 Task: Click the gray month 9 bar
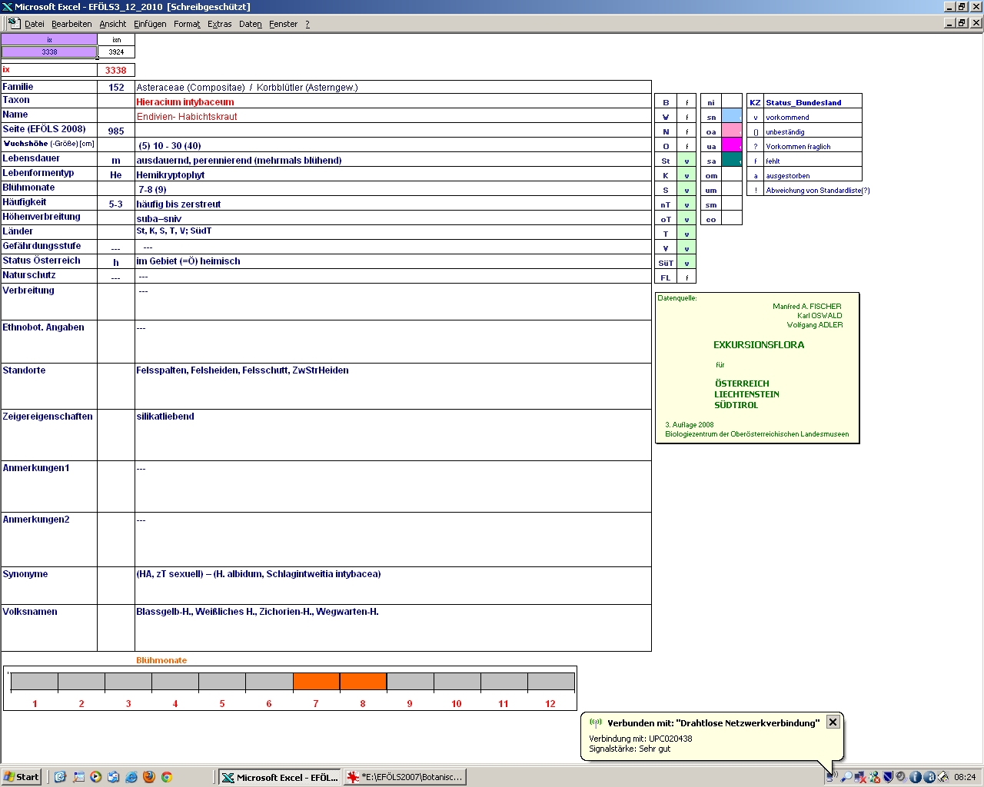(410, 682)
